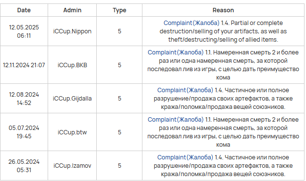Select admin name iCCup.btw
The width and height of the screenshot is (306, 181).
[x=72, y=132]
